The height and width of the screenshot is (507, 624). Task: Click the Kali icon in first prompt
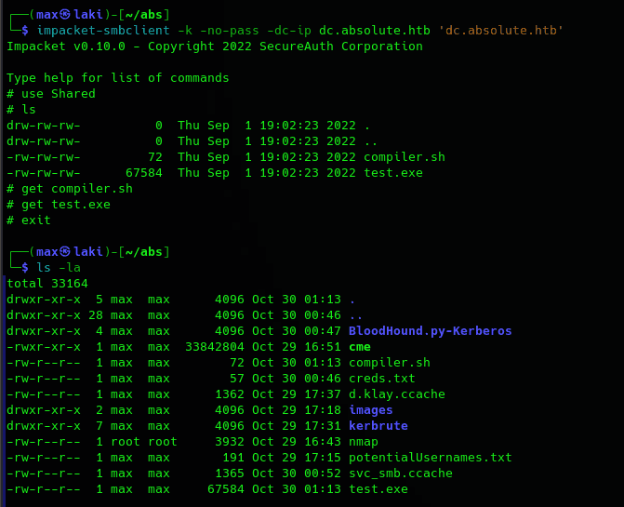pos(65,15)
